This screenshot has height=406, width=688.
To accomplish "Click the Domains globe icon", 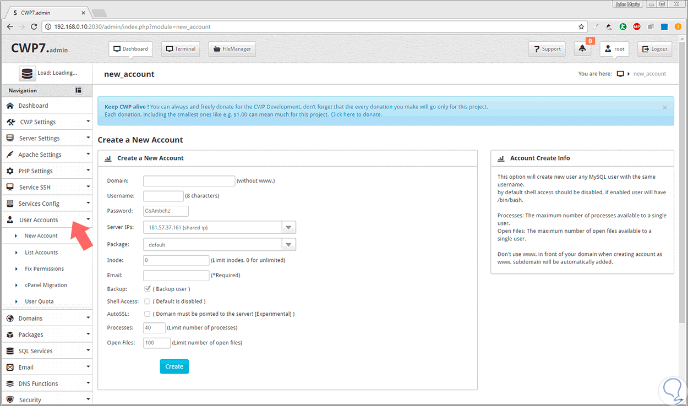I will click(10, 318).
